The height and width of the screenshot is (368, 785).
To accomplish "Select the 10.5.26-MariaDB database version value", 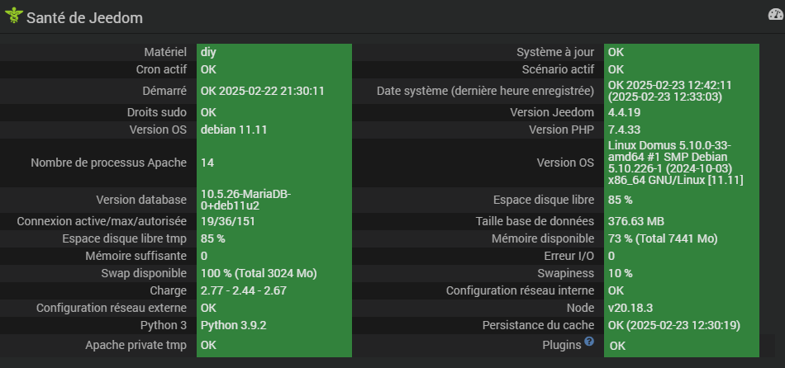I will click(245, 200).
